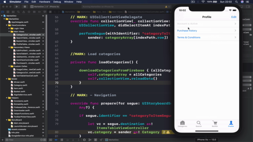This screenshot has width=253, height=142.
Task: Collapse the StoryBoard folder
Action: [7, 120]
